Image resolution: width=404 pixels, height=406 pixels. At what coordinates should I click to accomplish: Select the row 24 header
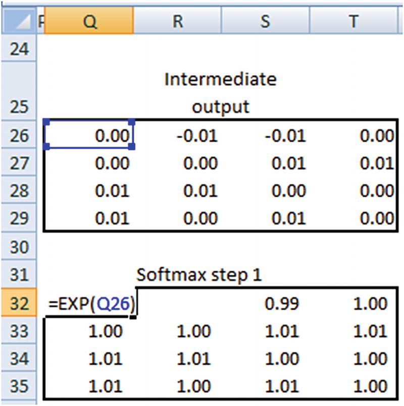18,49
